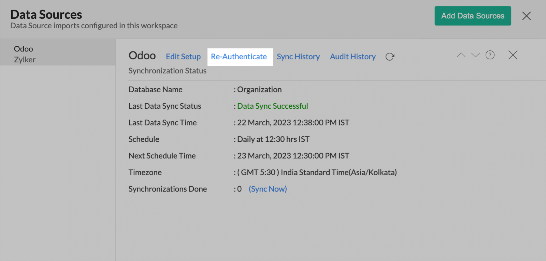Select the Re-Authenticate option

[239, 57]
